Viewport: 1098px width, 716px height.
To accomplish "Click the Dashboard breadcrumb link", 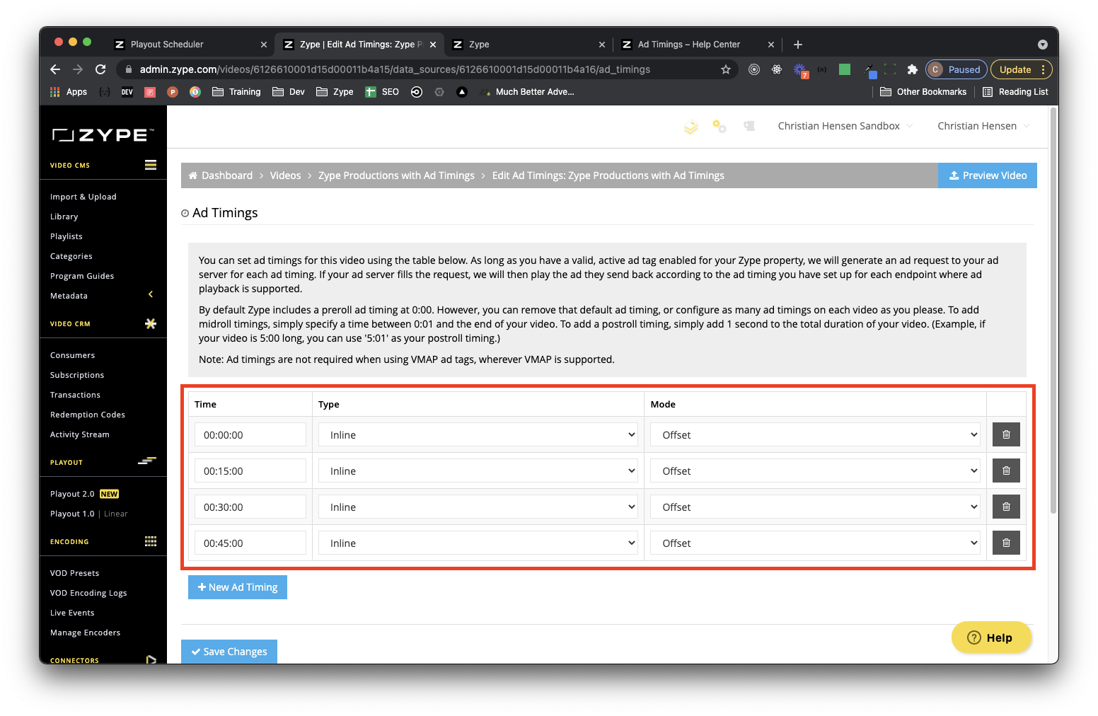I will pyautogui.click(x=227, y=175).
